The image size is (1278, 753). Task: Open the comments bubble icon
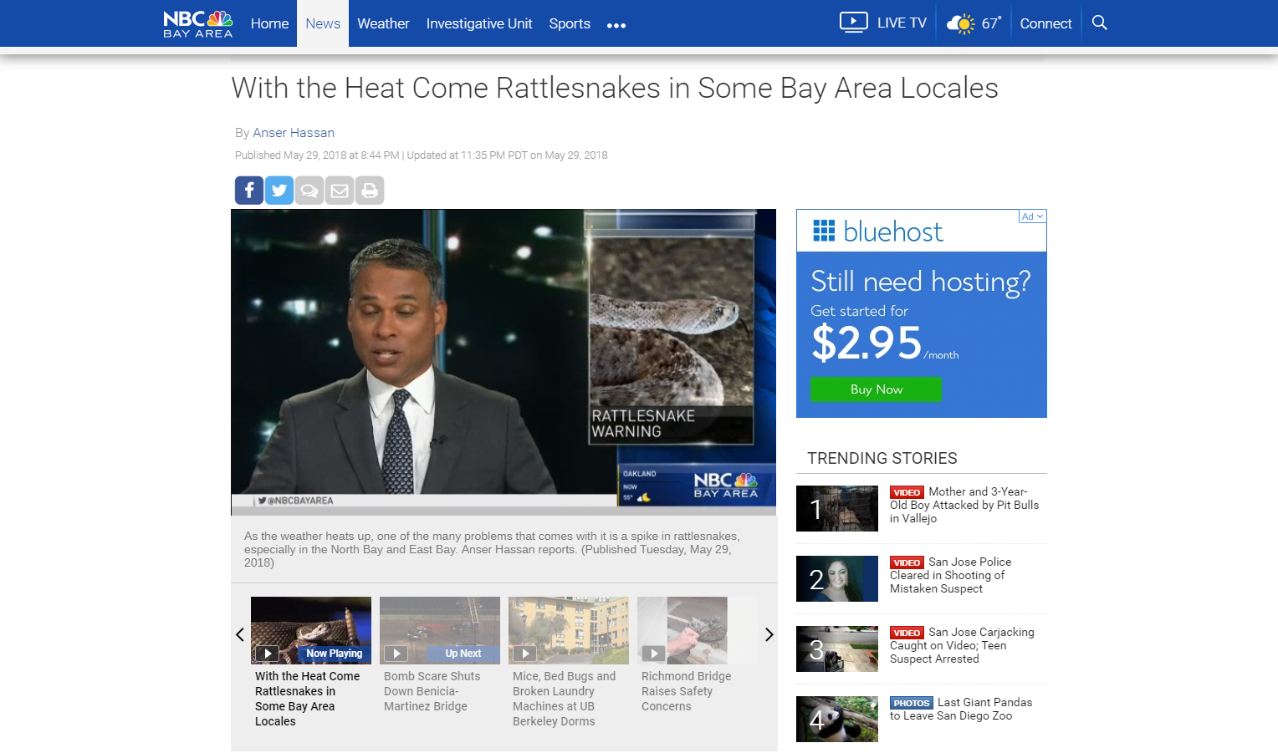click(x=309, y=191)
